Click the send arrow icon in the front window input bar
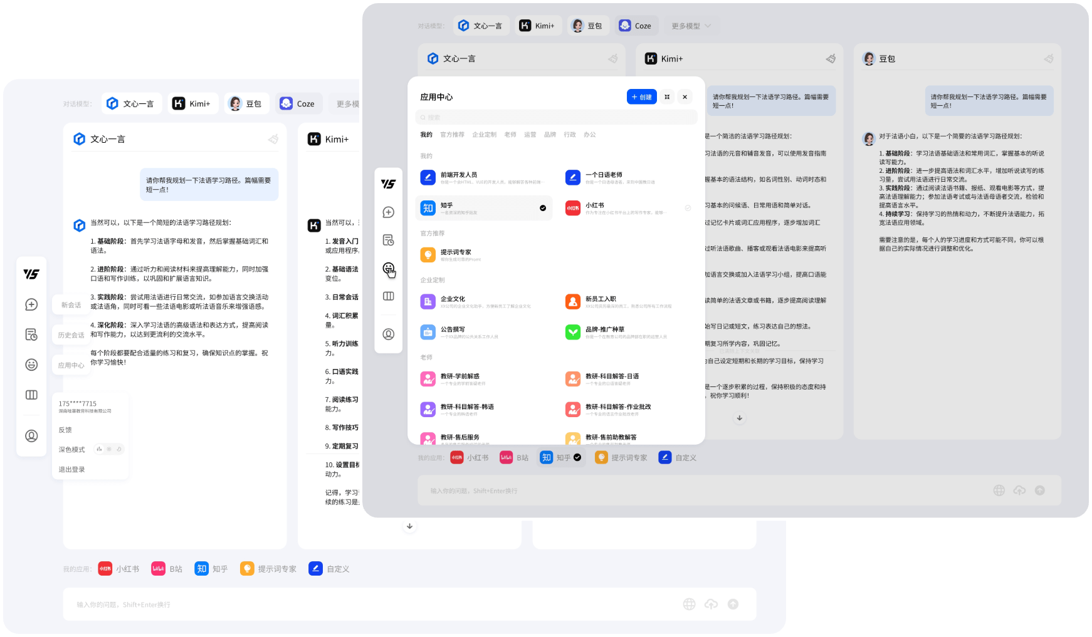Screen dimensions: 1092x637 click(1040, 490)
